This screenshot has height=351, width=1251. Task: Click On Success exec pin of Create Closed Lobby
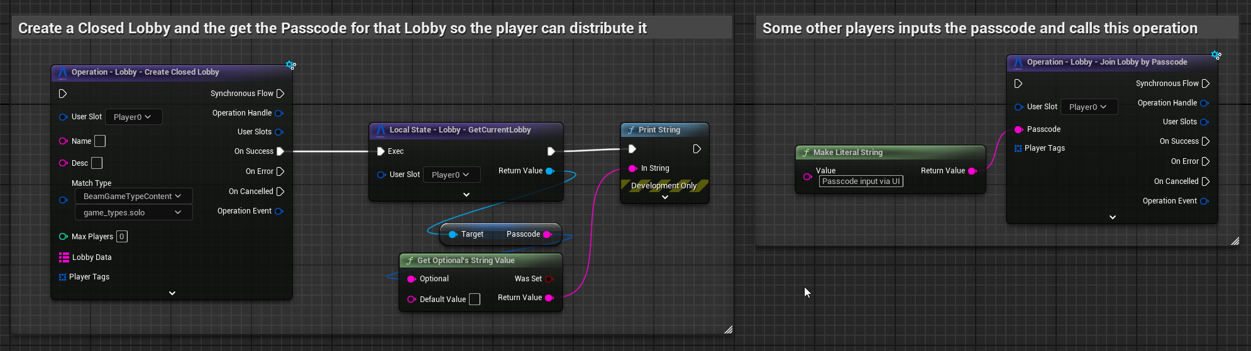280,151
